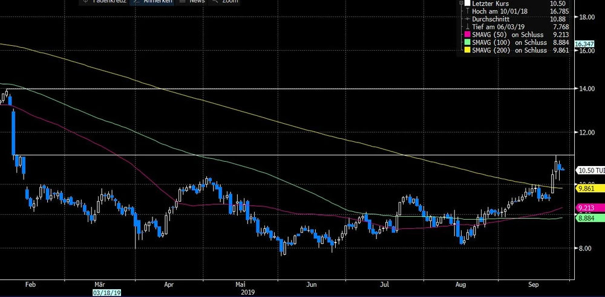Click the Durchschnitt average icon in legend
Viewport: 605px width, 297px height.
click(467, 19)
